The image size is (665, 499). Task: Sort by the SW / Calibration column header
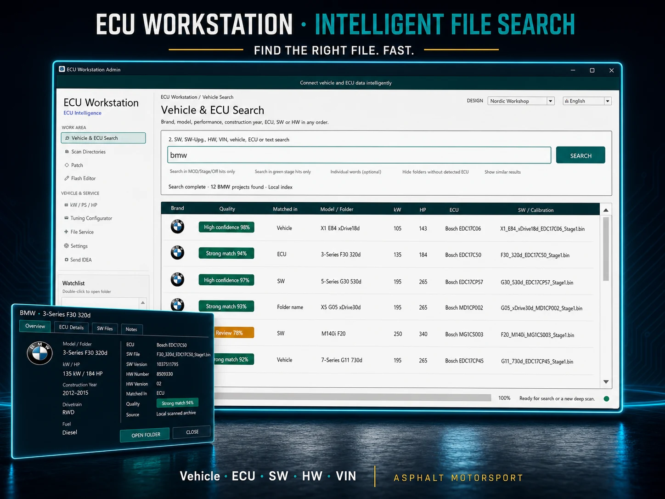[535, 210]
